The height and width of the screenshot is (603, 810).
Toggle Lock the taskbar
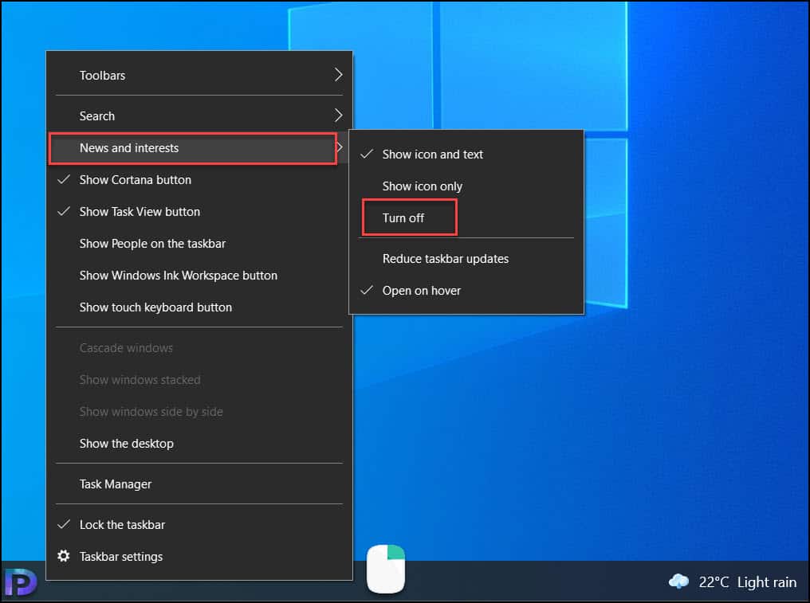point(199,524)
